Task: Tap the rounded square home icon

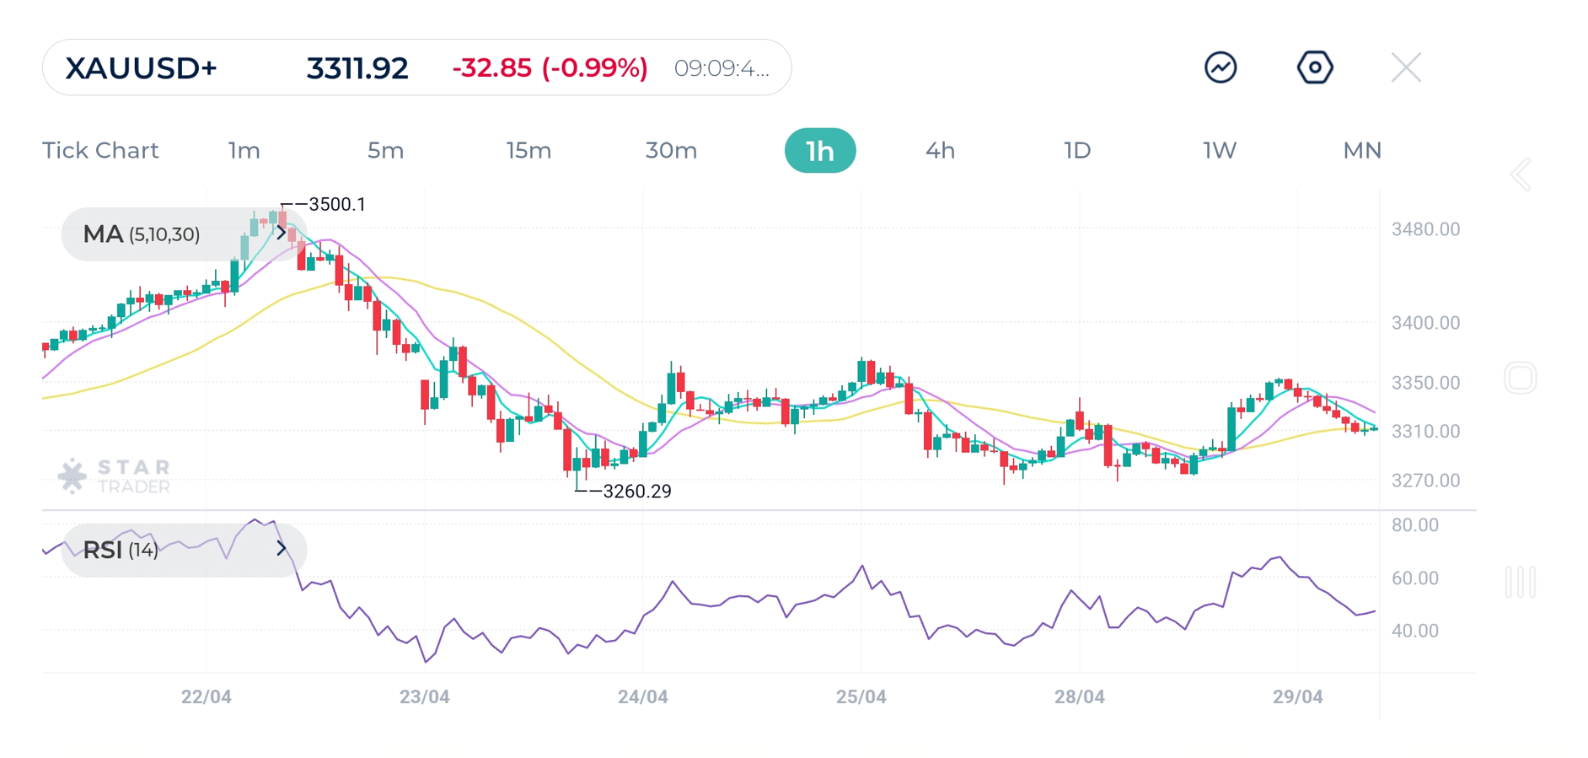Action: [x=1521, y=378]
